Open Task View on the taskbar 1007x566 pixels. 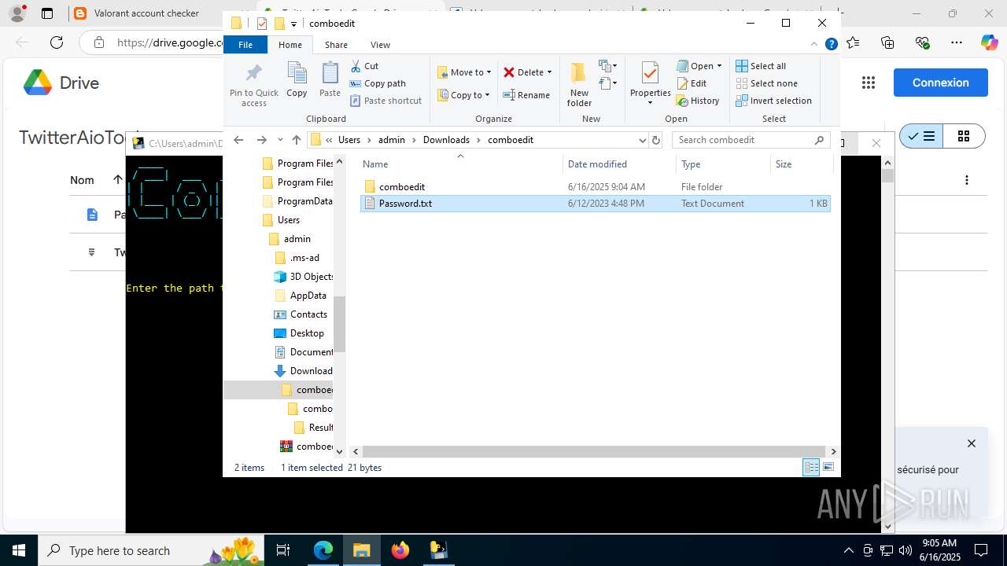(283, 550)
